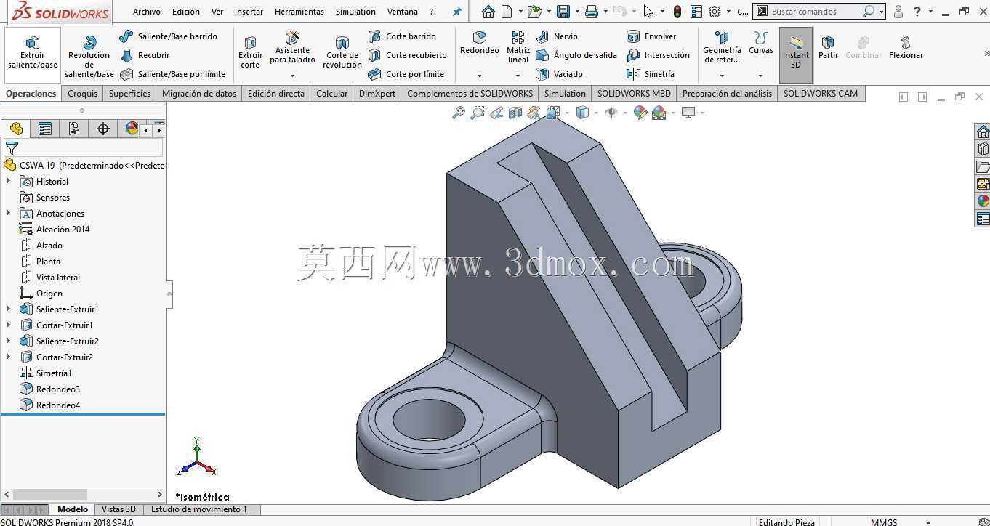Open the Curvas dropdown arrow
This screenshot has height=526, width=990.
pyautogui.click(x=761, y=76)
